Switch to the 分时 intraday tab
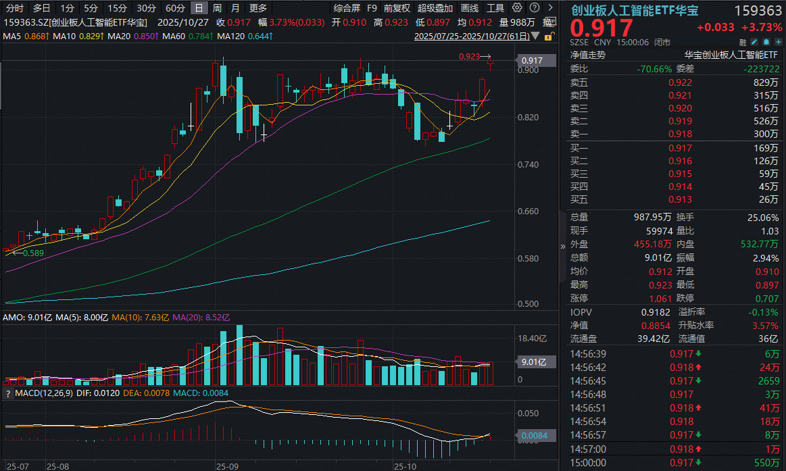 pos(15,8)
